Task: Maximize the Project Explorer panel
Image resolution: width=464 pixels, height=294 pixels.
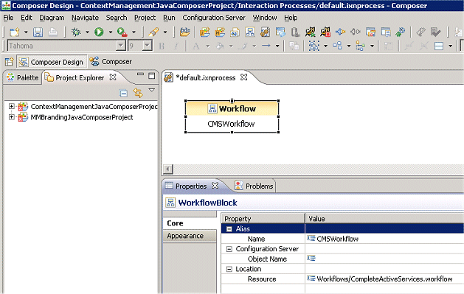Action: click(x=151, y=76)
